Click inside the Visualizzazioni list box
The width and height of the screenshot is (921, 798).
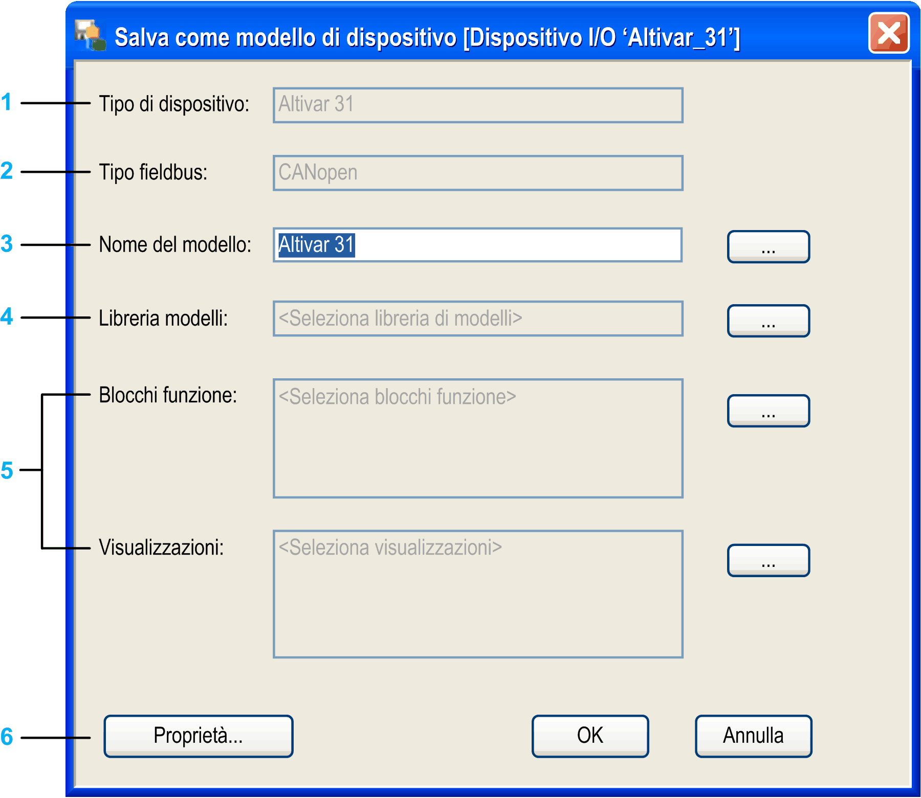point(477,594)
